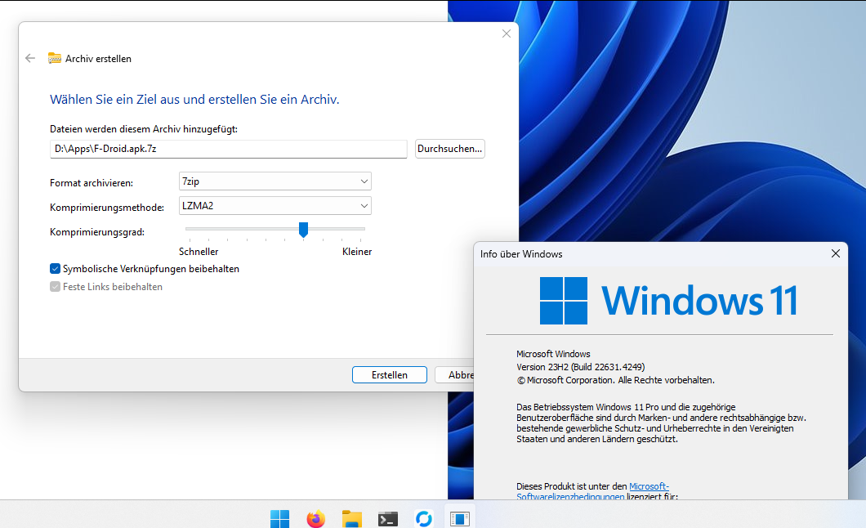Launch Firefox from the taskbar

click(x=316, y=519)
